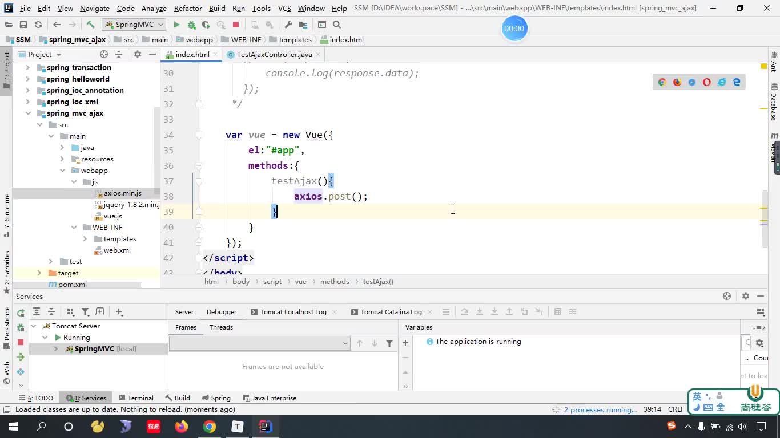Open Settings via the wrench icon
The height and width of the screenshot is (438, 780).
(288, 25)
